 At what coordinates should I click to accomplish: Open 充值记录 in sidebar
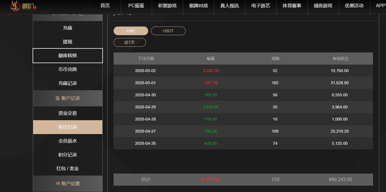(x=68, y=83)
